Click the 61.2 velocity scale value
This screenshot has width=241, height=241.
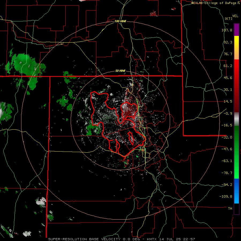tap(228, 66)
